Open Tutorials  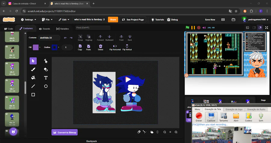pyautogui.click(x=157, y=19)
